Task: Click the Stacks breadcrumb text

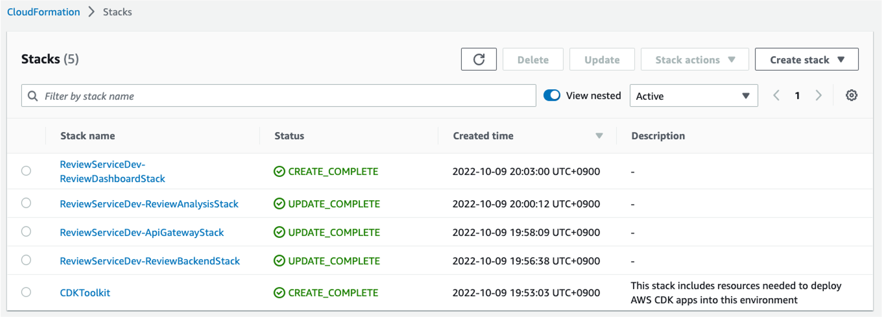Action: tap(117, 12)
